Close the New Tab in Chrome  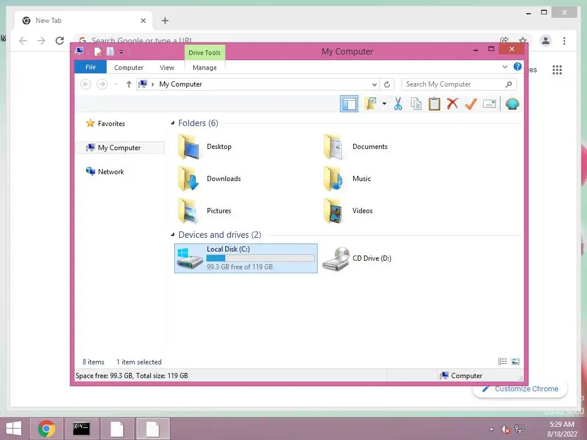143,21
